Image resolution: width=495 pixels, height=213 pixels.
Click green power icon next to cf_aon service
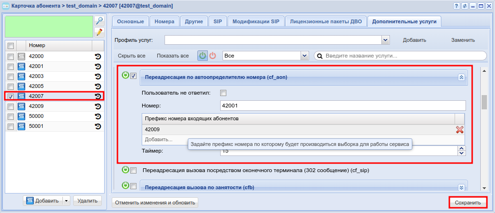point(126,75)
